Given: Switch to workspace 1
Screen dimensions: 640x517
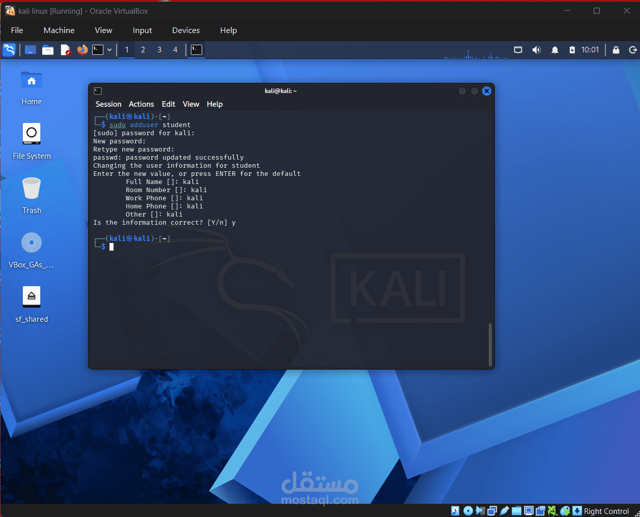Looking at the screenshot, I should pos(127,50).
